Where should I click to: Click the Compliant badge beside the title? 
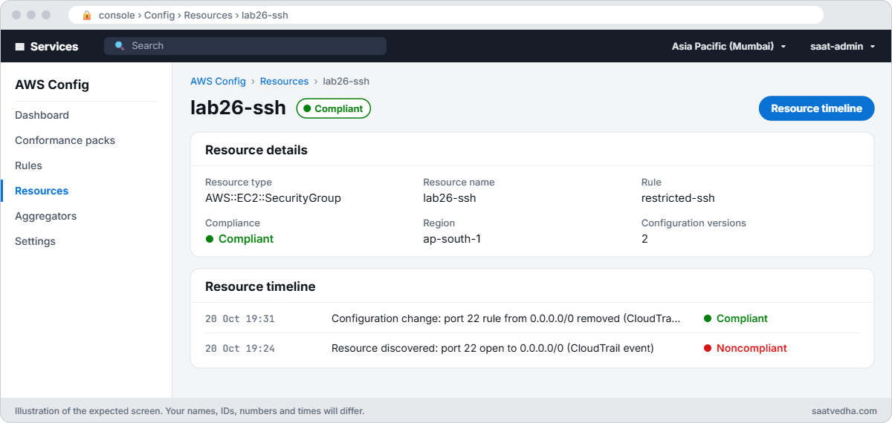click(x=333, y=108)
